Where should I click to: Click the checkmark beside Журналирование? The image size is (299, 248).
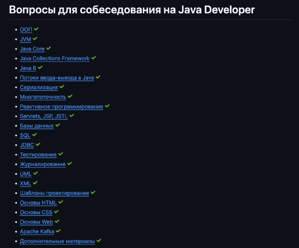click(x=70, y=163)
